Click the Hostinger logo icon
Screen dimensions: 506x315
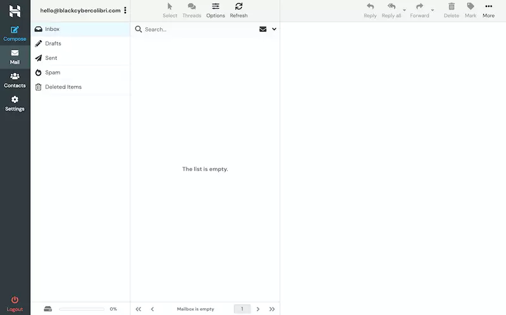(15, 11)
